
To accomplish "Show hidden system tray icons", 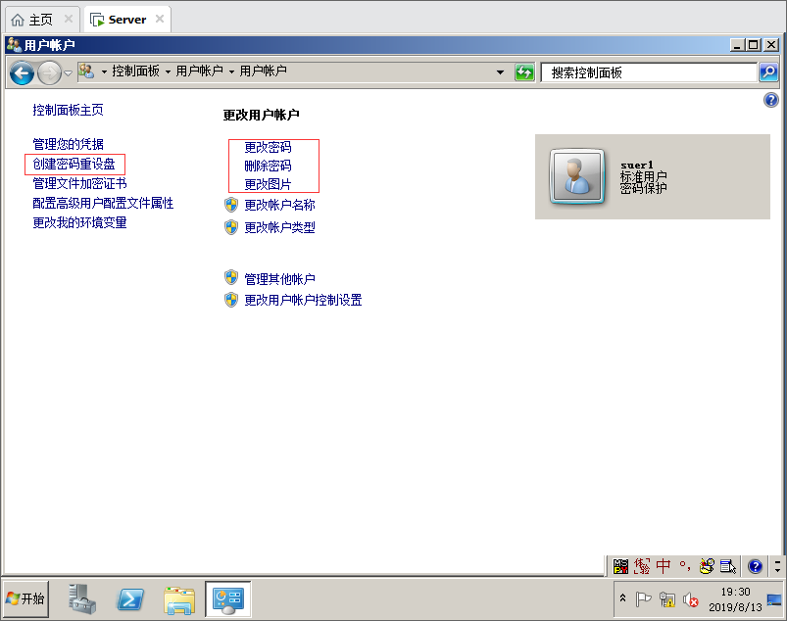I will click(x=622, y=598).
